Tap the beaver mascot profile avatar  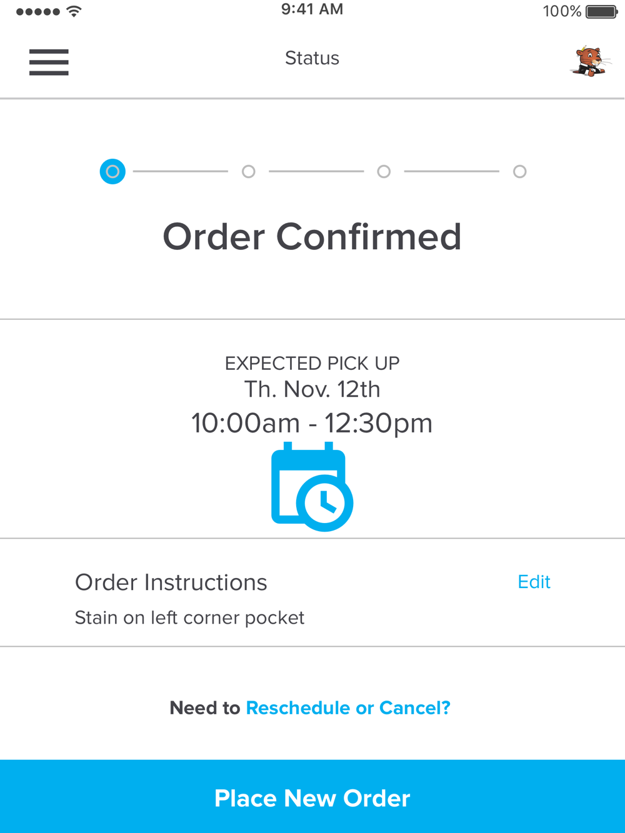click(590, 61)
